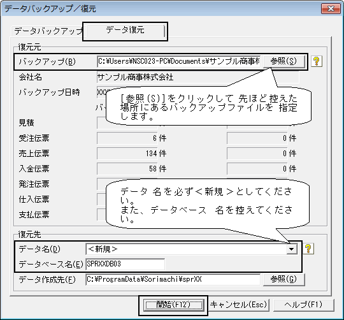Click the データベース名 field containing SPRXXDB03
Image resolution: width=344 pixels, height=320 pixels.
coord(125,264)
